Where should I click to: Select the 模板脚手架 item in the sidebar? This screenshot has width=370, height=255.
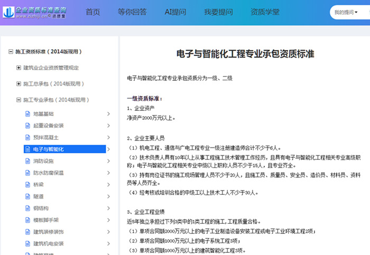click(x=46, y=220)
